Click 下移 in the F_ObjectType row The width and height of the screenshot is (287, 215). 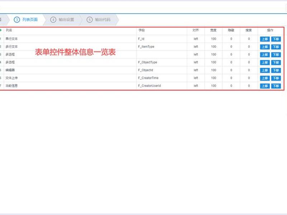[x=276, y=62]
